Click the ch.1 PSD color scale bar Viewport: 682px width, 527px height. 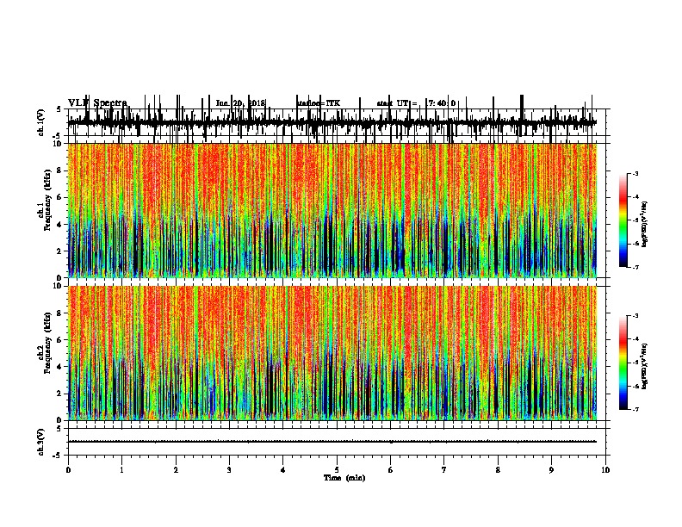pyautogui.click(x=623, y=220)
